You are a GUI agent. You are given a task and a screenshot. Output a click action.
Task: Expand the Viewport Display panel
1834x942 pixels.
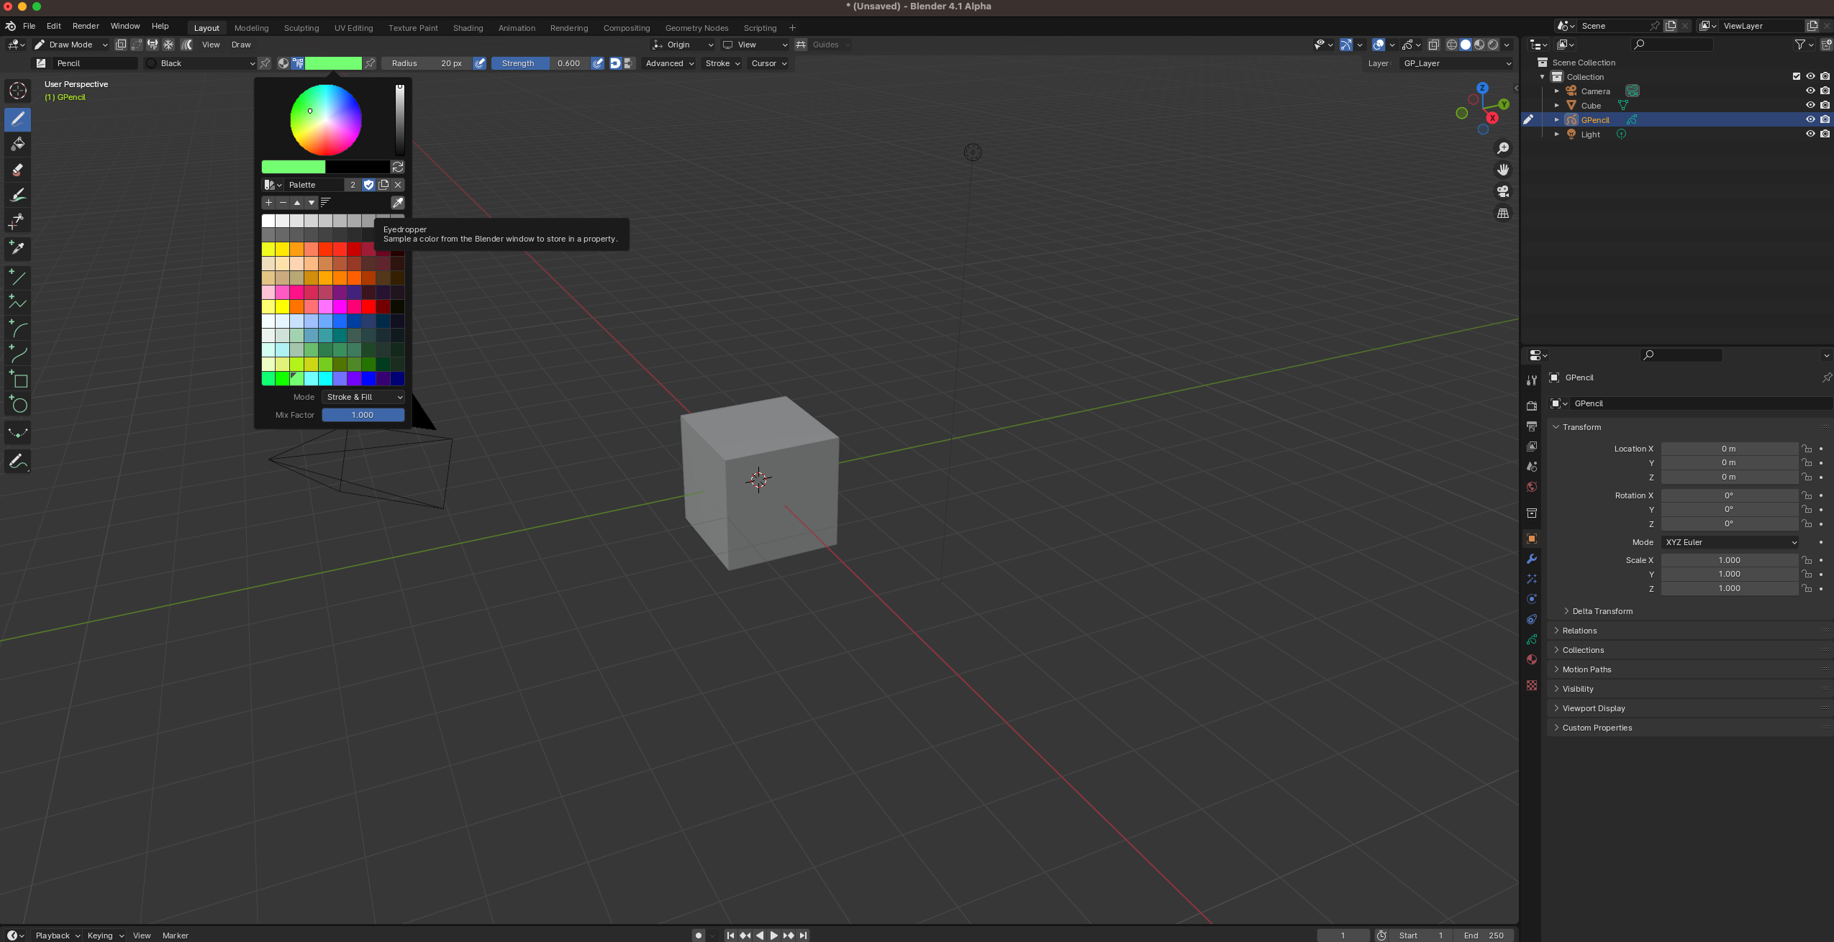(x=1594, y=708)
